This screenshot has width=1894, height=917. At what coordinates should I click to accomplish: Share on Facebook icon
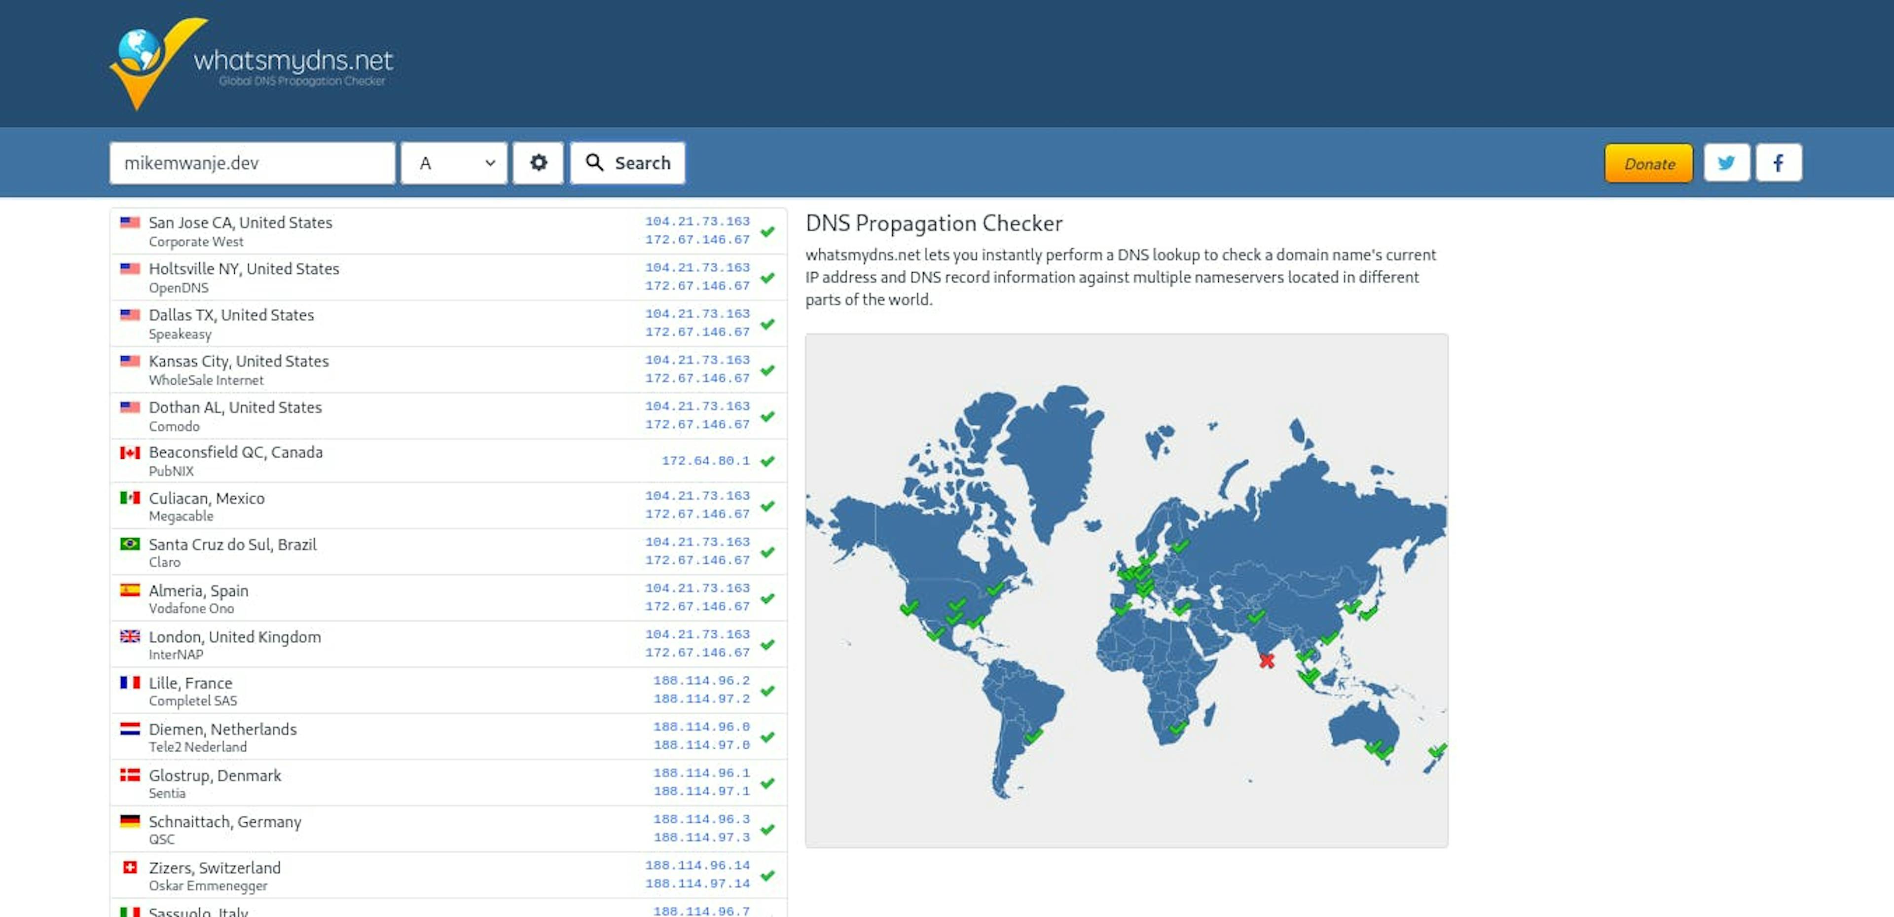pyautogui.click(x=1779, y=162)
